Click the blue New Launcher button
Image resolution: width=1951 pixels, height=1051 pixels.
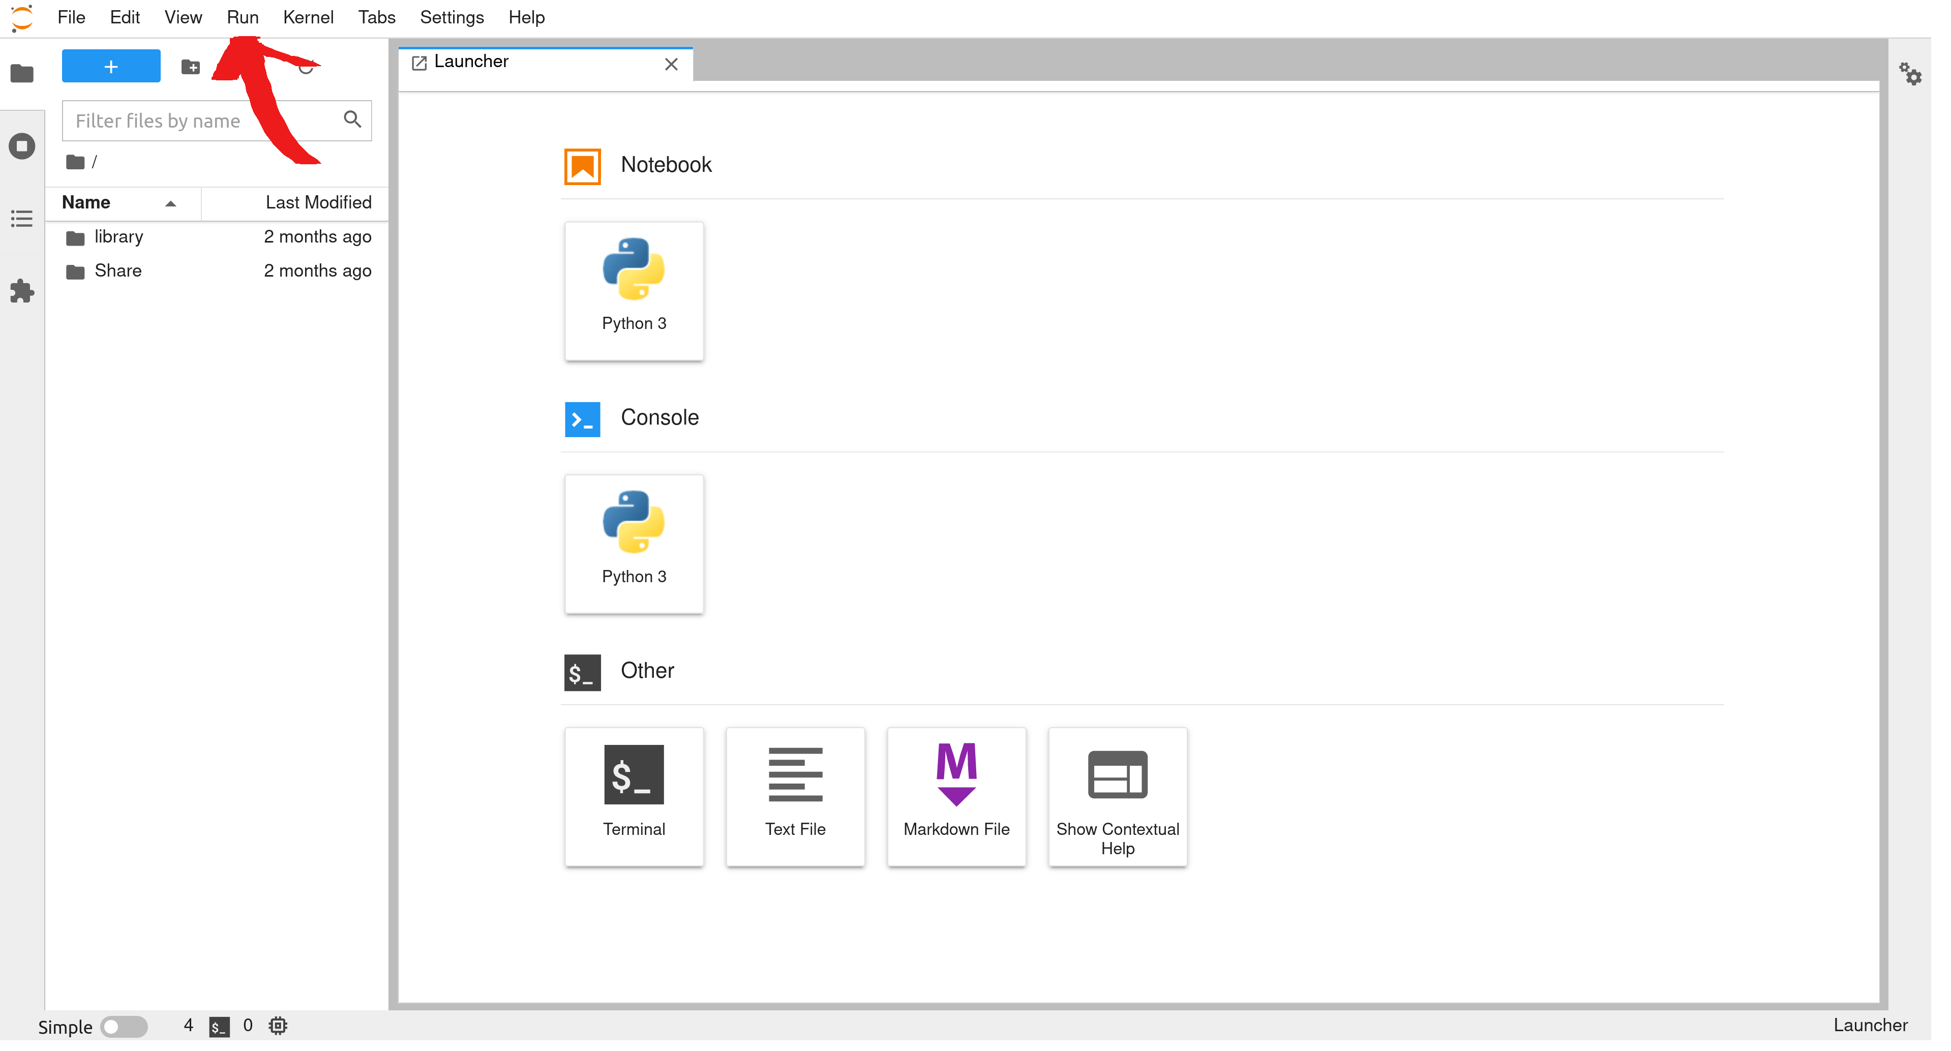[x=112, y=68]
